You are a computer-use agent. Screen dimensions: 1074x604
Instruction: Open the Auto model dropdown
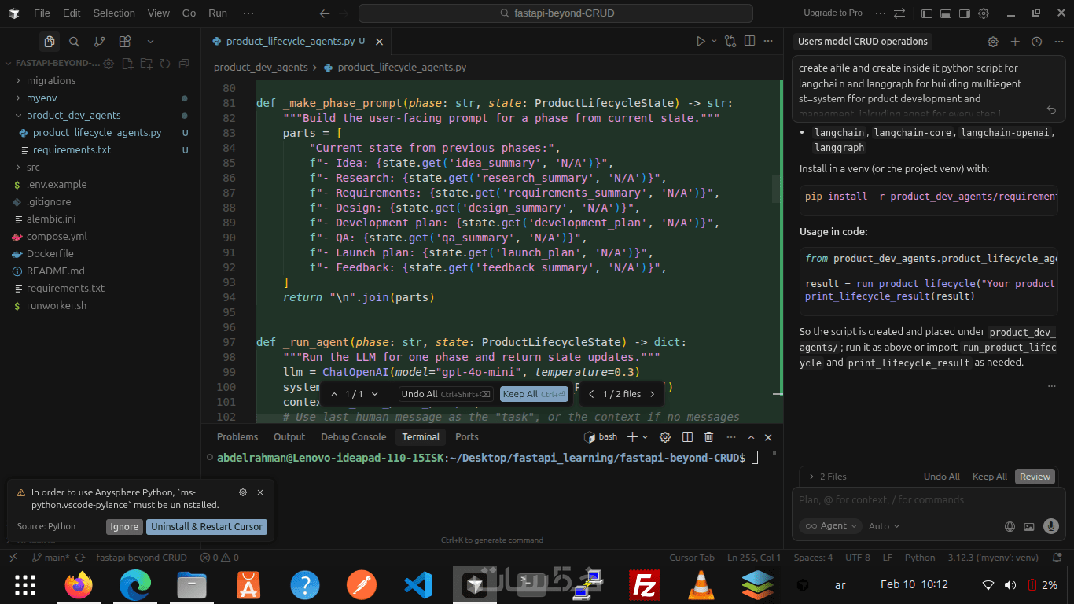point(884,526)
